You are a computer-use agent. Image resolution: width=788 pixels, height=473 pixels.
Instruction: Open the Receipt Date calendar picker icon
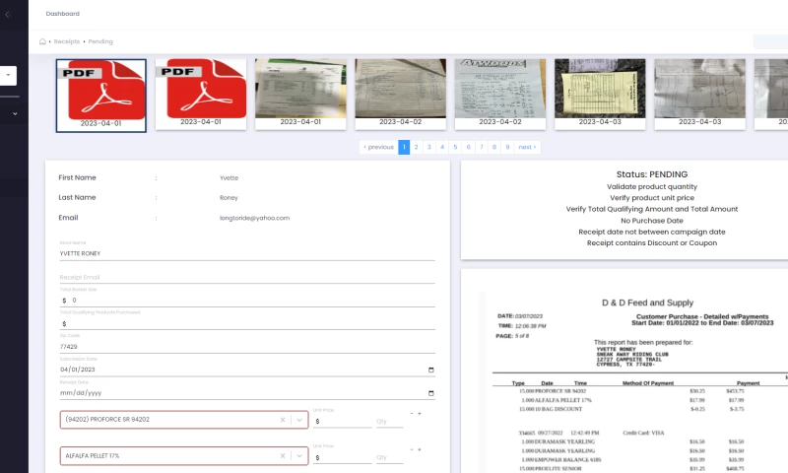point(430,392)
